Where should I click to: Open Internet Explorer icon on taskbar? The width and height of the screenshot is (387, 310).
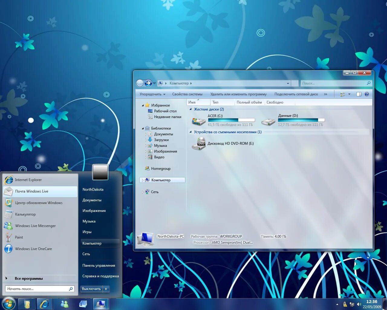click(44, 304)
